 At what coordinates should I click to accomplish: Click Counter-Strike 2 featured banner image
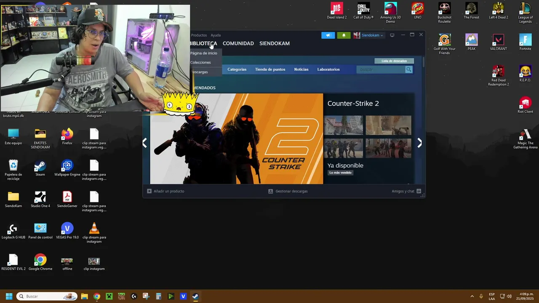(237, 139)
